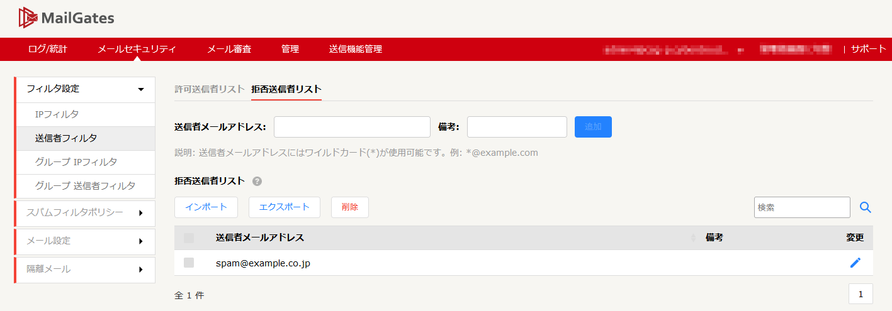Expand the 隔離メール sidebar section

85,269
